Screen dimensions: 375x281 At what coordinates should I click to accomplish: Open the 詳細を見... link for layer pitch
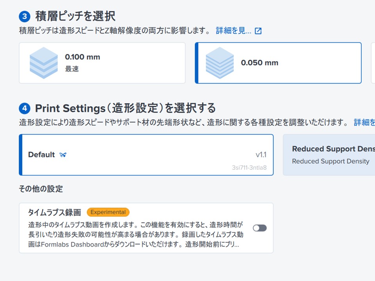click(234, 30)
